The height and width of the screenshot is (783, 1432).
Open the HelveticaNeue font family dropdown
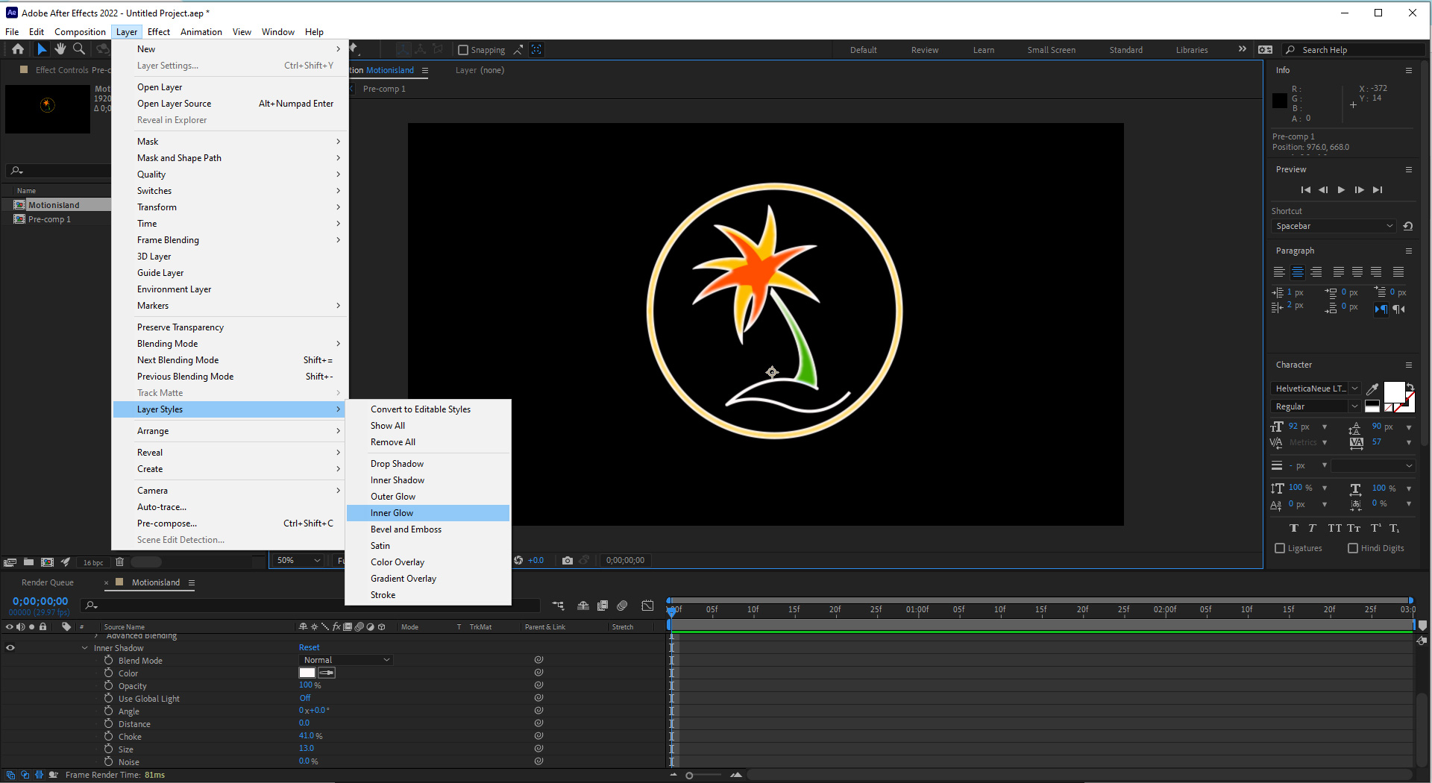pyautogui.click(x=1316, y=389)
